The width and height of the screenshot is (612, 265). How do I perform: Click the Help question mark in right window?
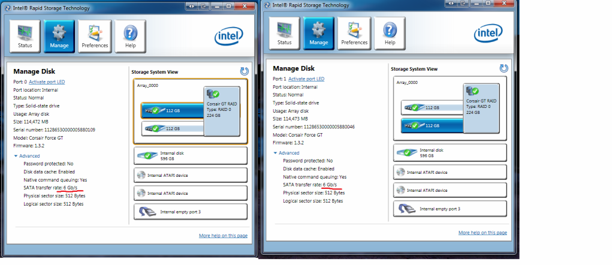point(390,34)
